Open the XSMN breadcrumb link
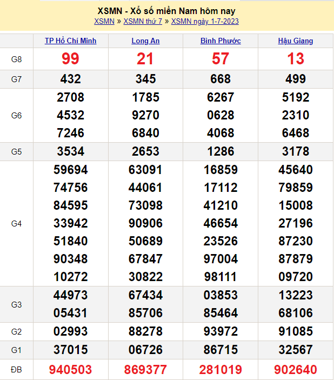Viewport: 334px width, 380px height. pos(104,22)
